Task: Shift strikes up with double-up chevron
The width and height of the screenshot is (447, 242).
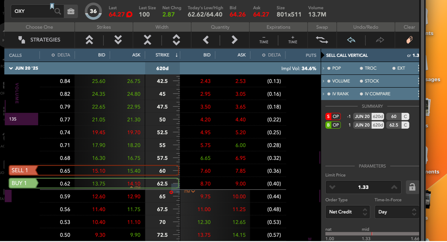Action: (89, 40)
